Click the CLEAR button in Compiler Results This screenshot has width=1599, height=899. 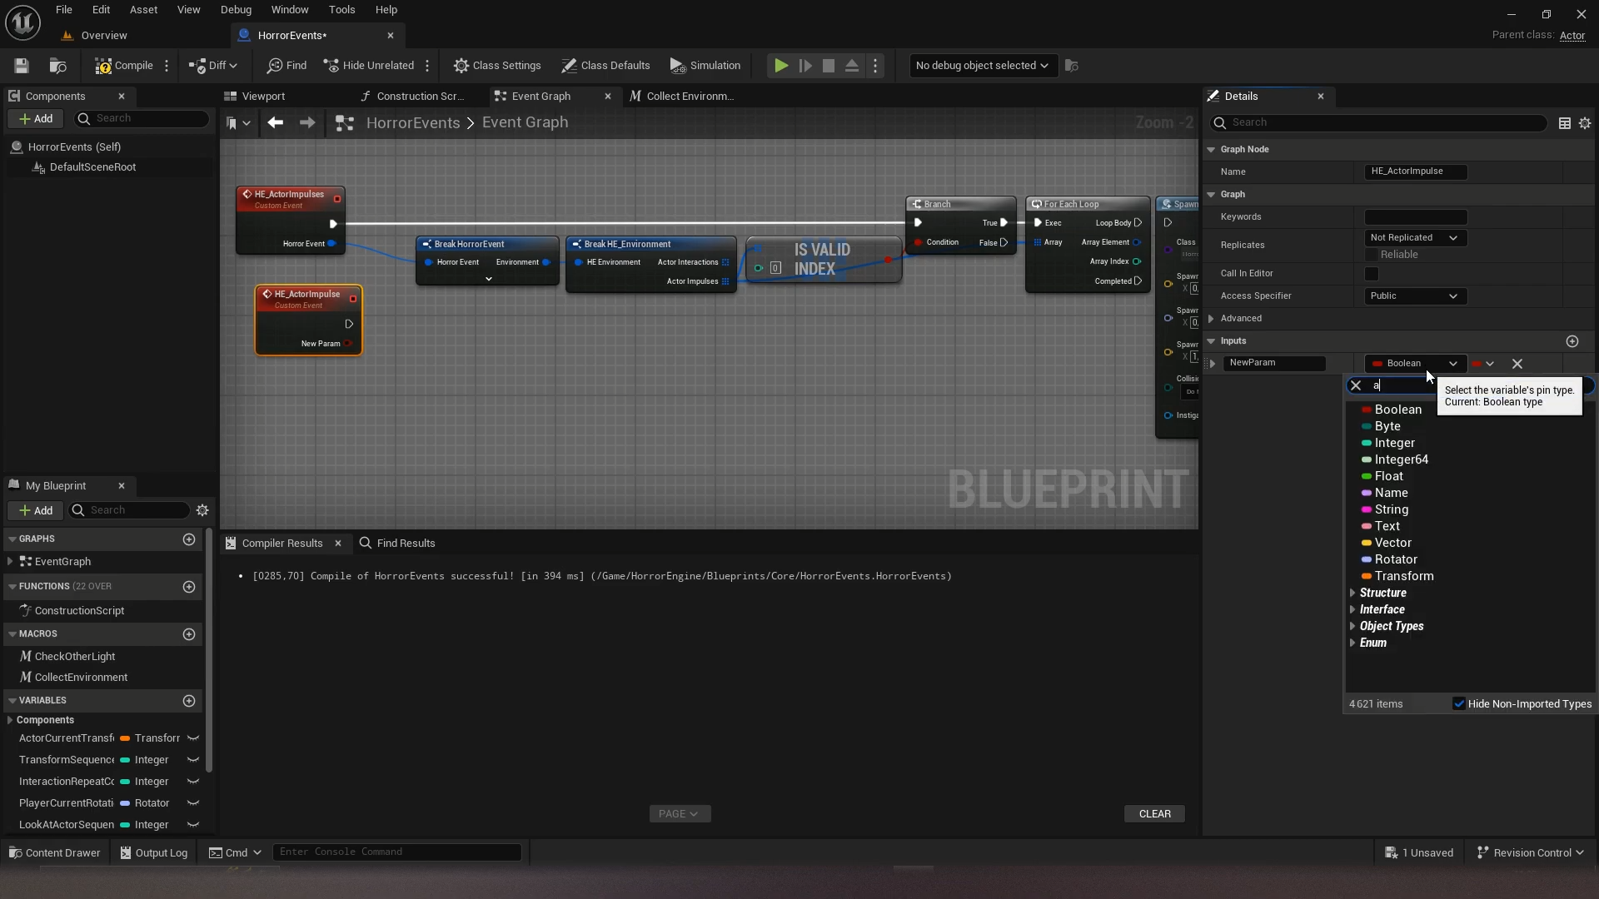(1154, 814)
